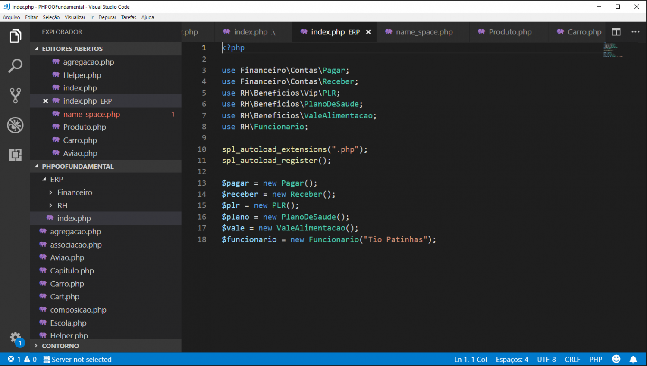Change end of line sequence CRLF
This screenshot has width=647, height=366.
point(572,359)
